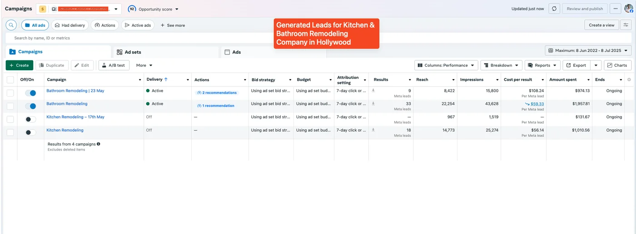
Task: Click the green Create button
Action: (19, 65)
